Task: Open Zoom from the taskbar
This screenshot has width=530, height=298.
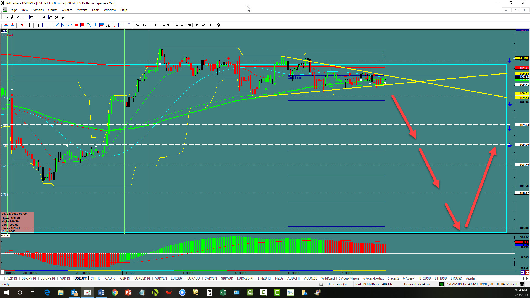Action: tap(182, 292)
